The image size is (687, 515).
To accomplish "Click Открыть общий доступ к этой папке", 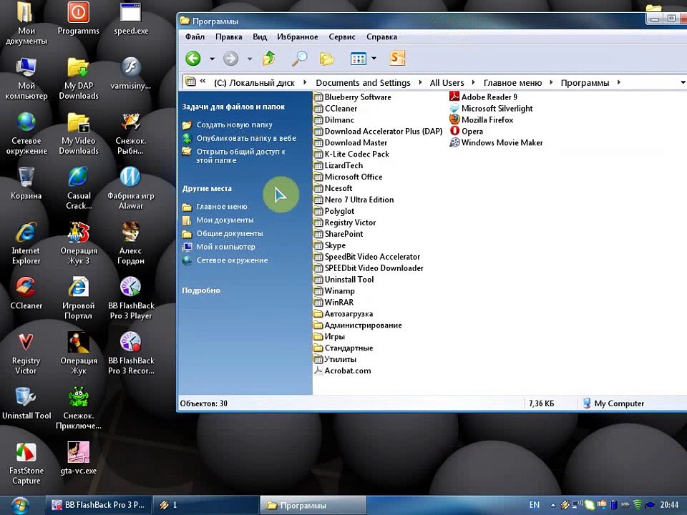I will [241, 156].
